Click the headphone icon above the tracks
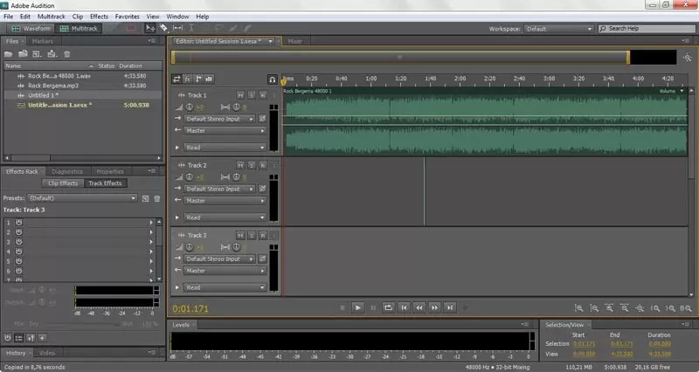The image size is (699, 372). coord(272,79)
